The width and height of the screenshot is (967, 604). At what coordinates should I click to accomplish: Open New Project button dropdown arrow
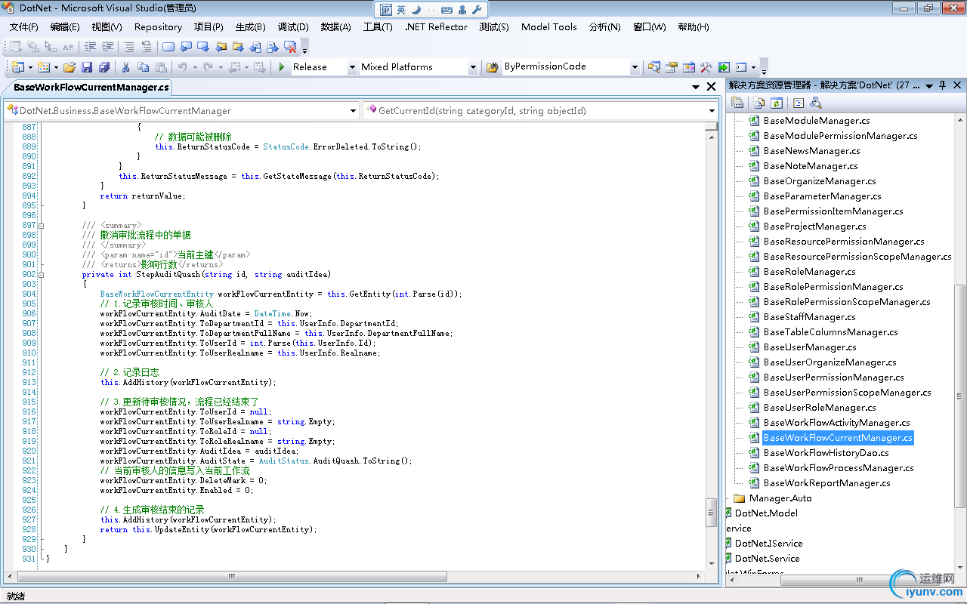[x=30, y=67]
